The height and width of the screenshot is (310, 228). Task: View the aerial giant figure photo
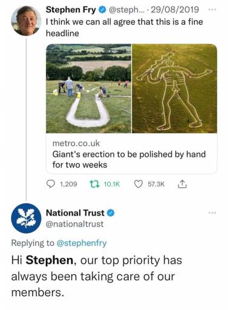(175, 88)
